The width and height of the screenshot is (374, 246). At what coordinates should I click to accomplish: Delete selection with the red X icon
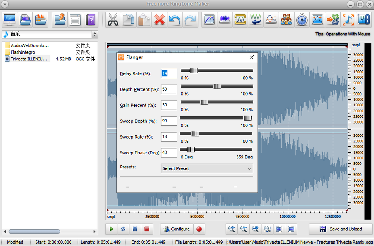point(159,20)
